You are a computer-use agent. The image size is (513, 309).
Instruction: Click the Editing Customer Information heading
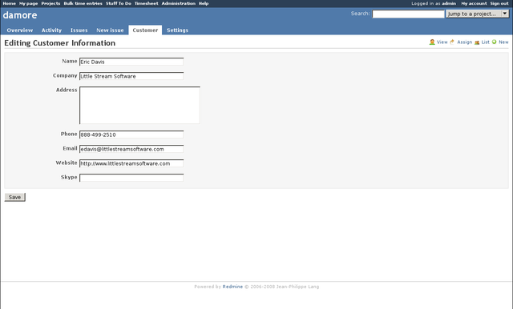[60, 43]
